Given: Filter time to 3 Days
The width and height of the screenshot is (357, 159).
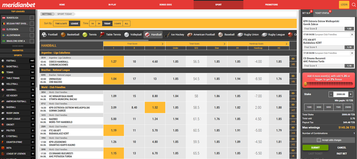Looking at the screenshot, I should (118, 23).
